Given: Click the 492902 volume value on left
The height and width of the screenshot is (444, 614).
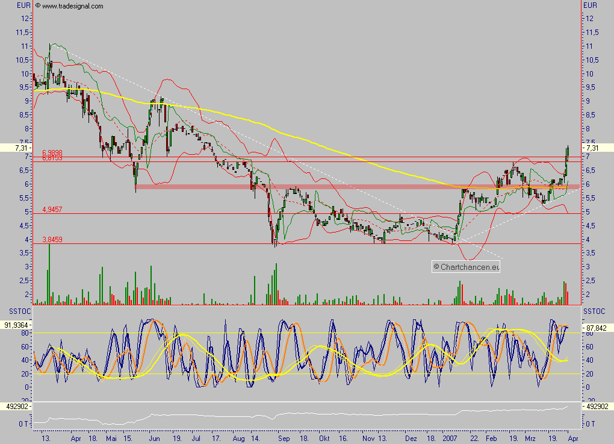Looking at the screenshot, I should pyautogui.click(x=16, y=407).
